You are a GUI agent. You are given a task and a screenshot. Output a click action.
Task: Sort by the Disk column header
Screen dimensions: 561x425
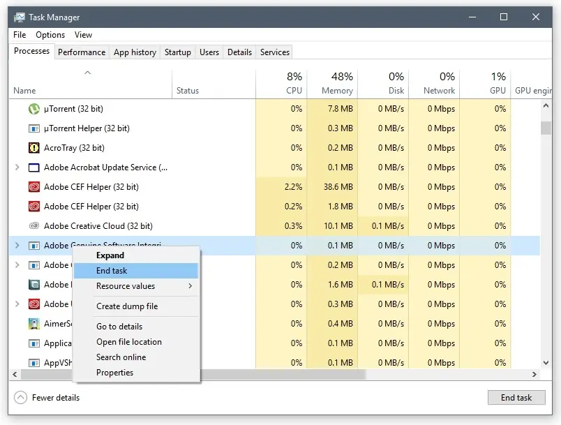click(x=383, y=84)
